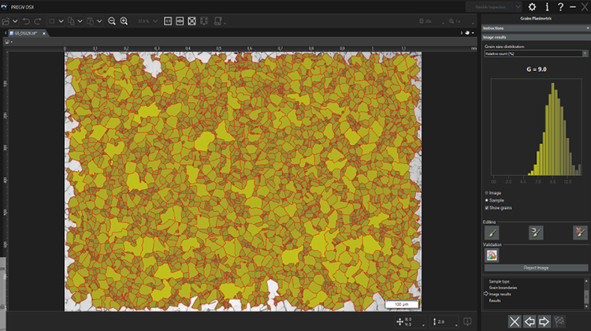Screen dimensions: 591x331
Task: Click the zoom out magnifier icon
Action: pyautogui.click(x=111, y=20)
